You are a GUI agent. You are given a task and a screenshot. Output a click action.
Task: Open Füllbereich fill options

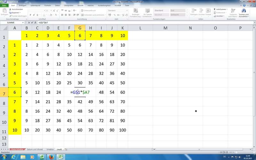point(220,12)
